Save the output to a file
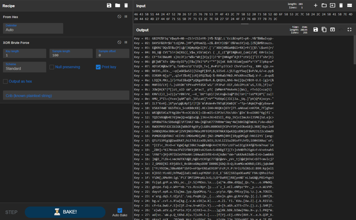This screenshot has height=220, width=356. [316, 29]
